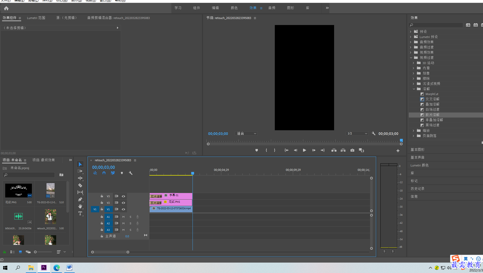Expand the 预设 effects folder
The width and height of the screenshot is (483, 273).
point(411,32)
